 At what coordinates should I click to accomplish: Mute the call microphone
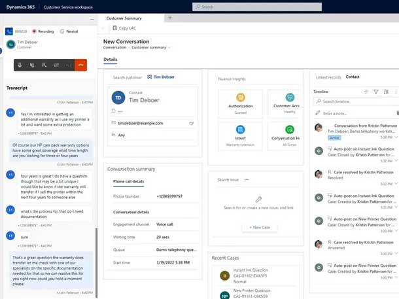pyautogui.click(x=20, y=65)
